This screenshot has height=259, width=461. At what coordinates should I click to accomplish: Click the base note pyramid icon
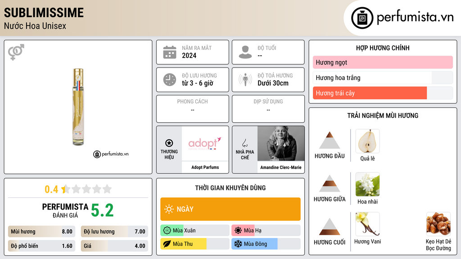click(330, 227)
